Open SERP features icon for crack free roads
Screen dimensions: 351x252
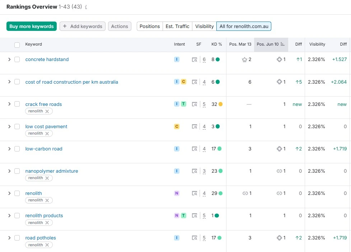pos(195,104)
